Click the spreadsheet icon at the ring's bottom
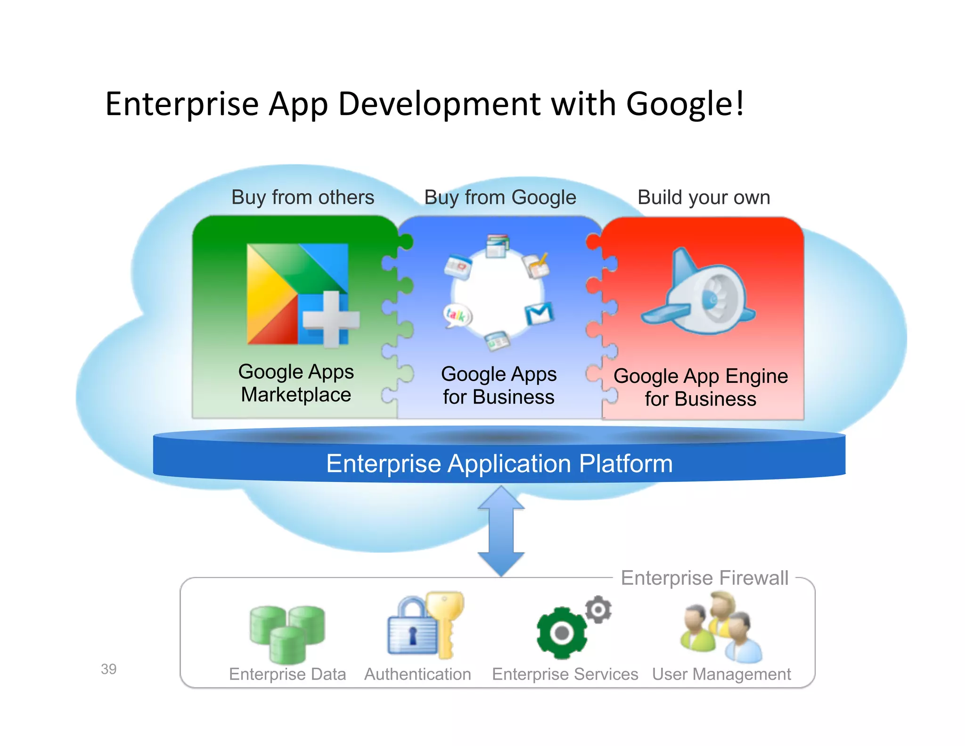 [497, 341]
